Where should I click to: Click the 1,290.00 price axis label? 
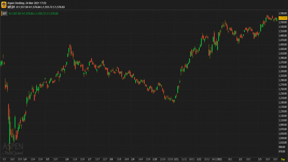pyautogui.click(x=283, y=80)
